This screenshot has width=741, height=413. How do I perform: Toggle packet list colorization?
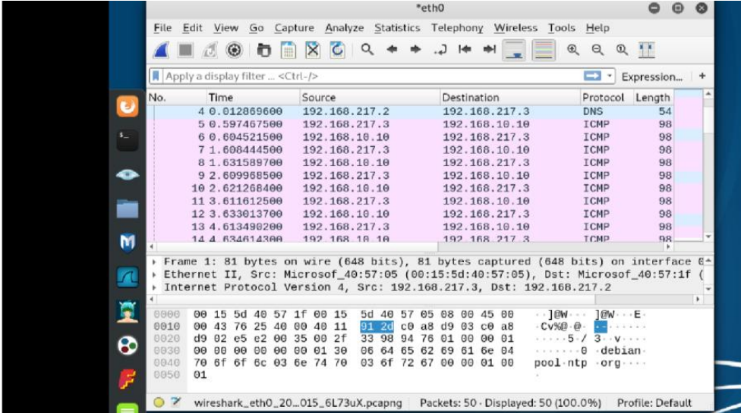tap(542, 50)
